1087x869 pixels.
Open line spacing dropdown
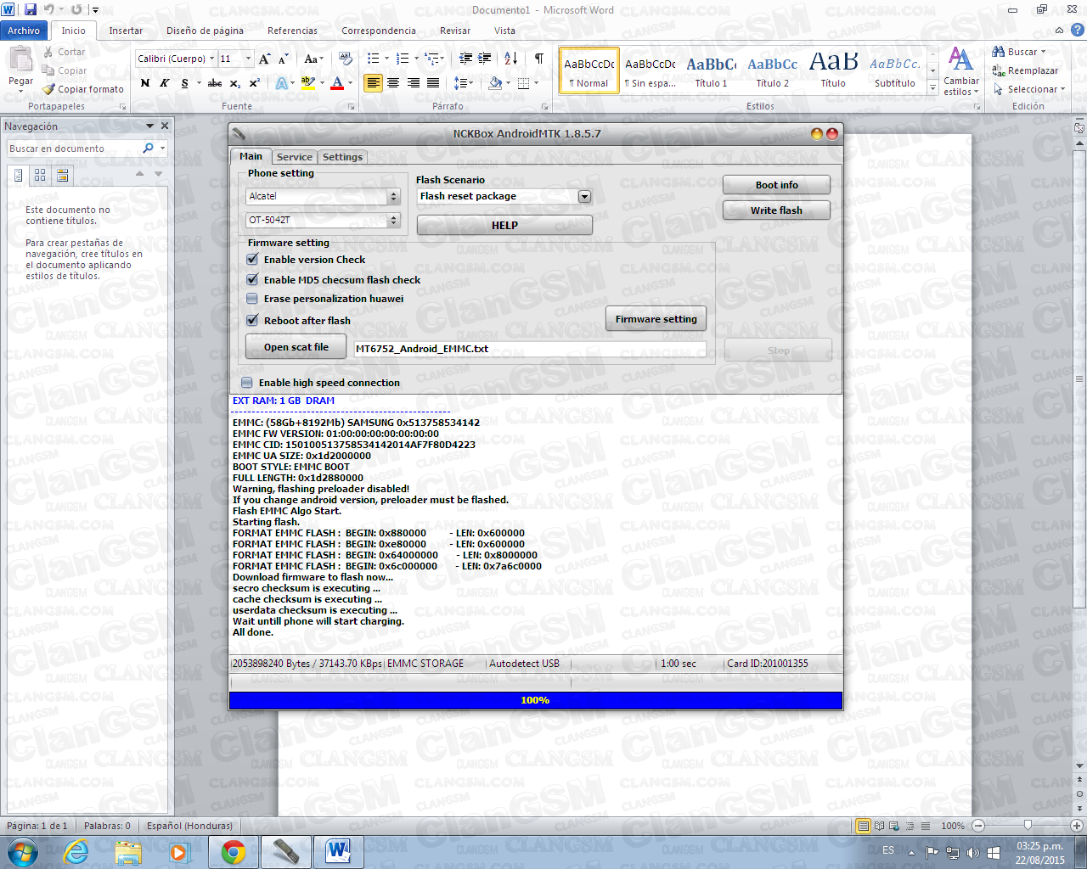click(463, 83)
